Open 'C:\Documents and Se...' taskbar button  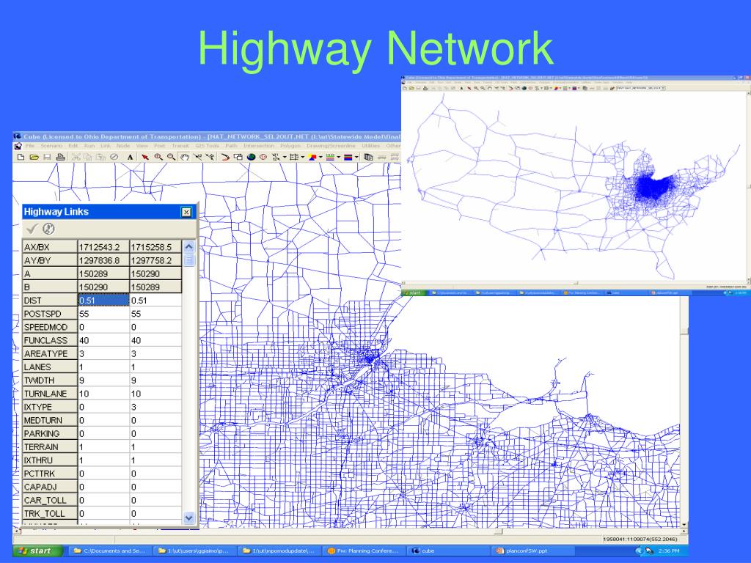110,551
